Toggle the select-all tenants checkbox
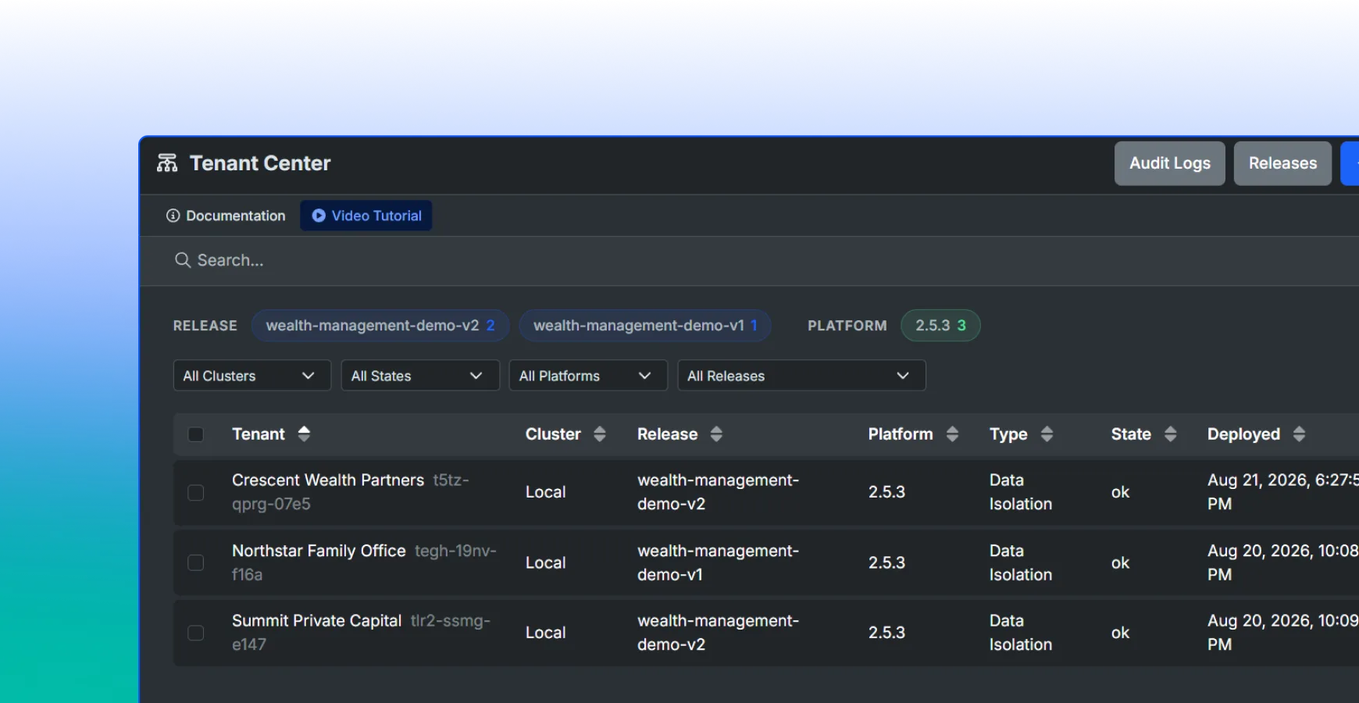This screenshot has height=703, width=1359. coord(196,434)
